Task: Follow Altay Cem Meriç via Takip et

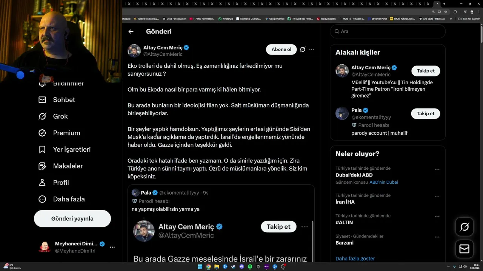Action: click(x=426, y=71)
